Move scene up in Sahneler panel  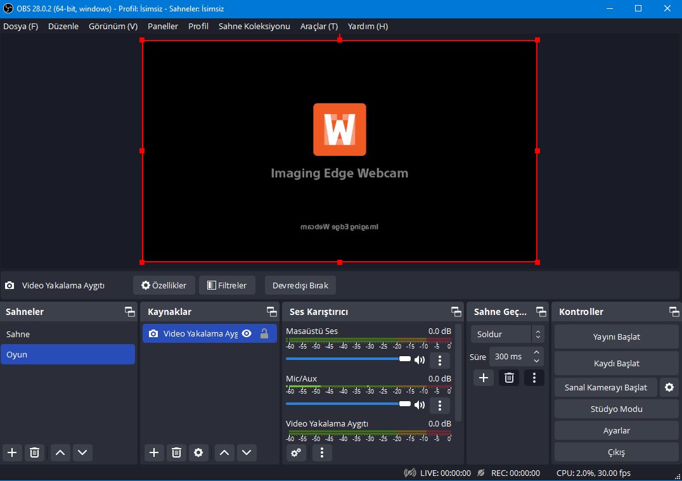tap(60, 452)
